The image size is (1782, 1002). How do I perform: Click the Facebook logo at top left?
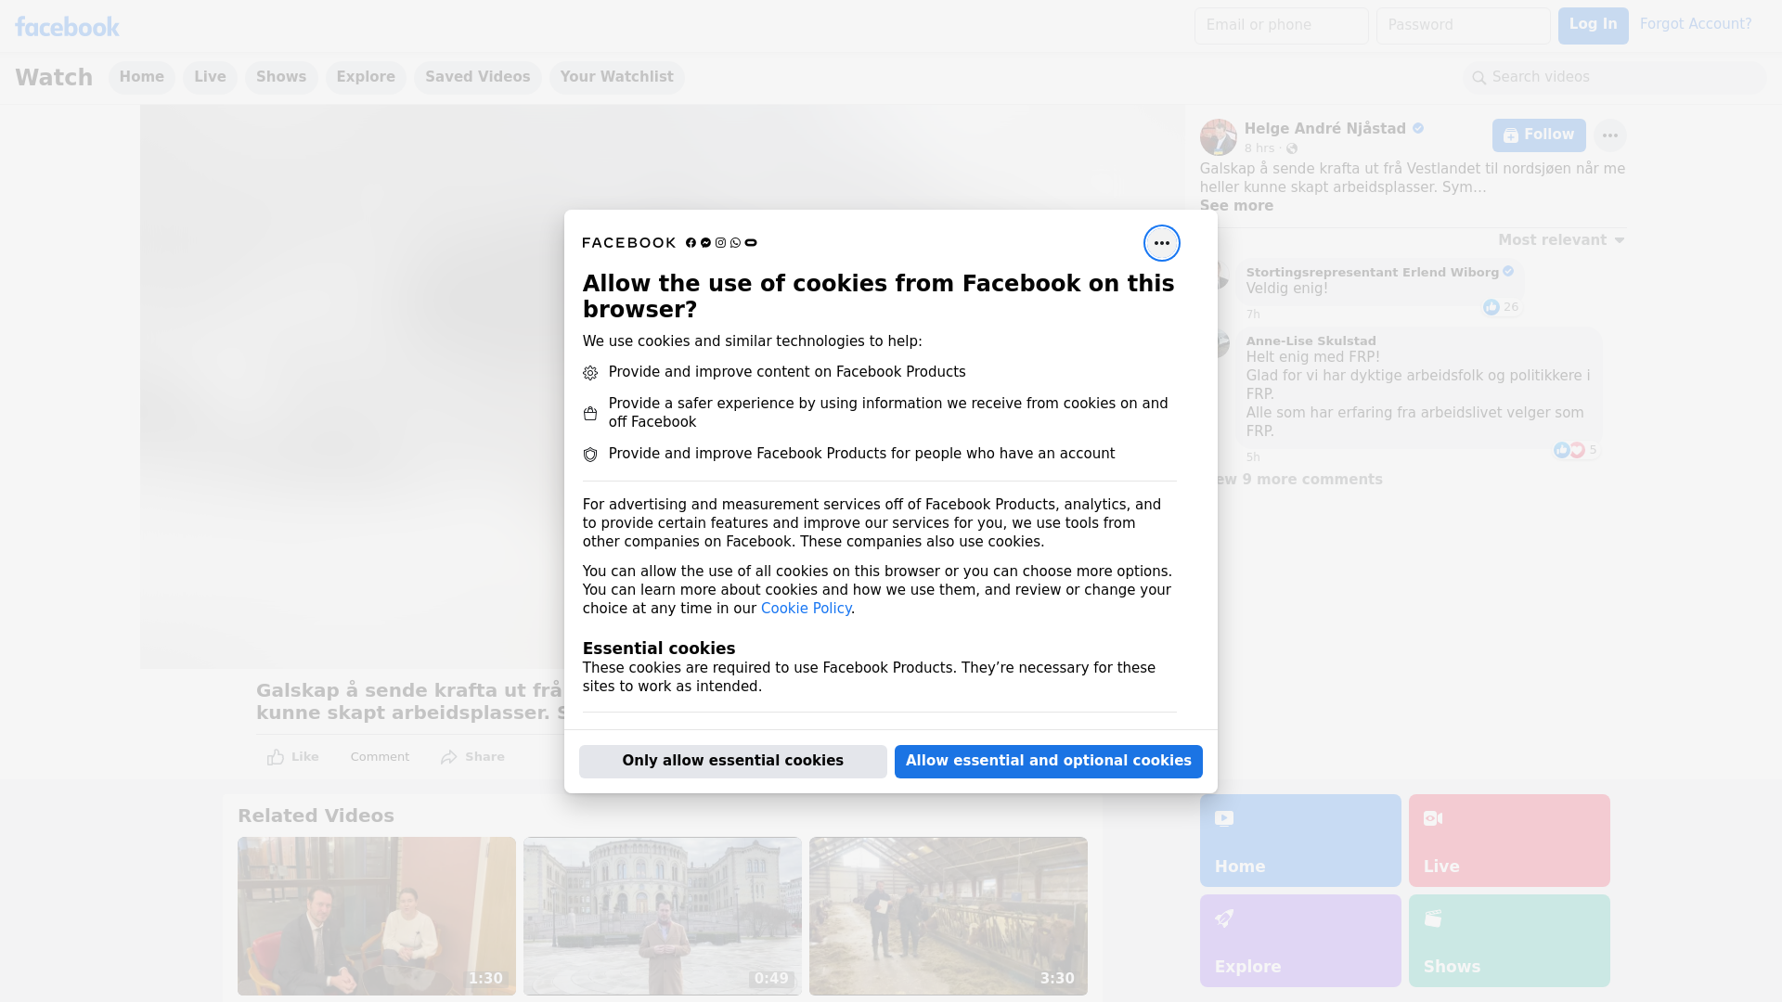(67, 27)
